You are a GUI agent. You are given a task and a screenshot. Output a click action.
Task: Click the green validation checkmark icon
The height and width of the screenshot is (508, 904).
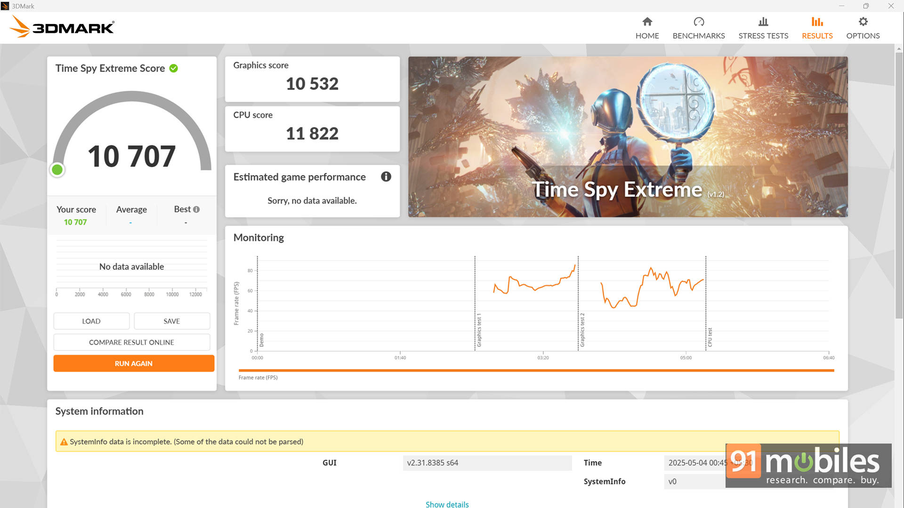[174, 68]
